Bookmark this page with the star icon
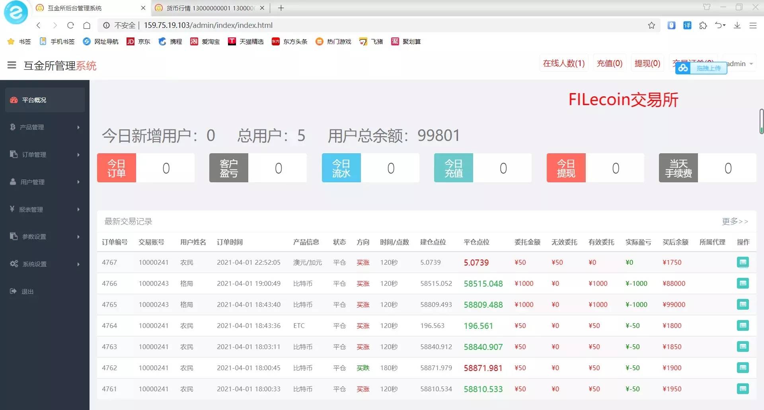Image resolution: width=764 pixels, height=410 pixels. click(651, 25)
